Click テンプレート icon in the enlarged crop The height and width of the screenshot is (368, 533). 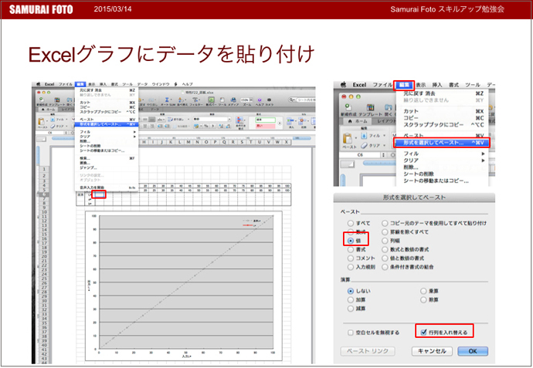tap(370, 107)
